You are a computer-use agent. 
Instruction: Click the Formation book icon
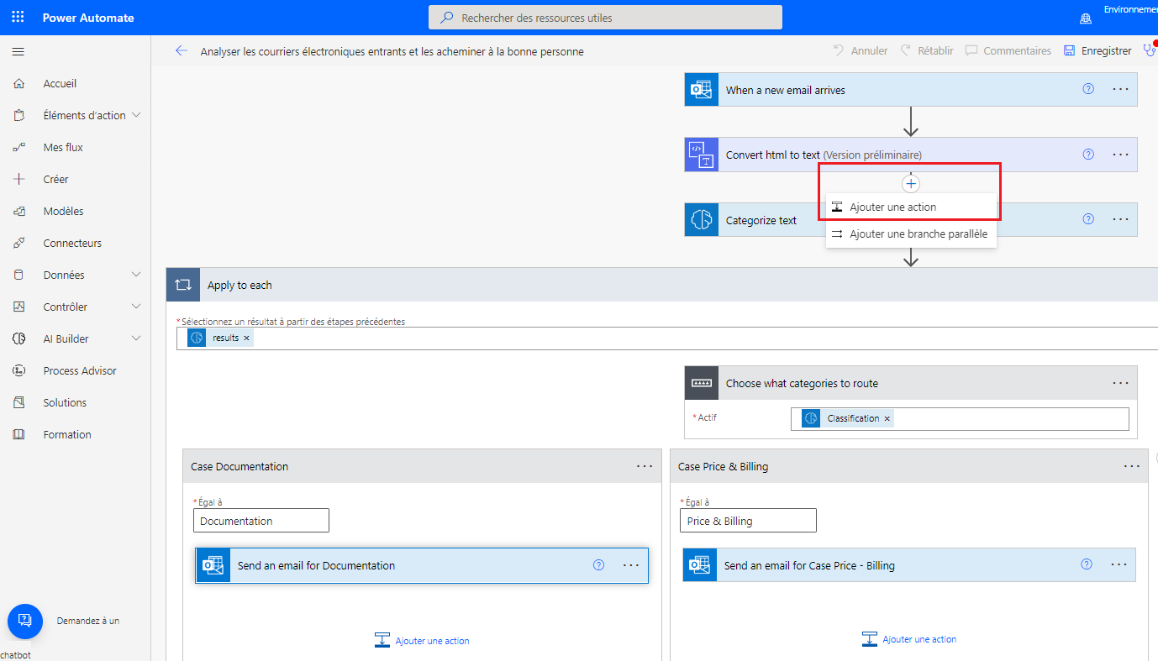(18, 434)
